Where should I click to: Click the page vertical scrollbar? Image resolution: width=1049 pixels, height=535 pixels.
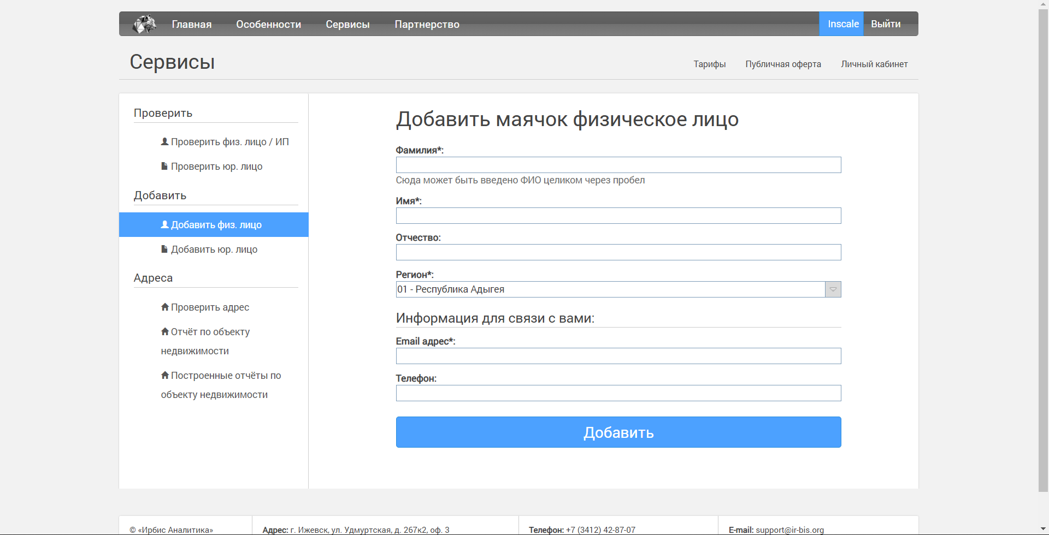coord(1044,250)
